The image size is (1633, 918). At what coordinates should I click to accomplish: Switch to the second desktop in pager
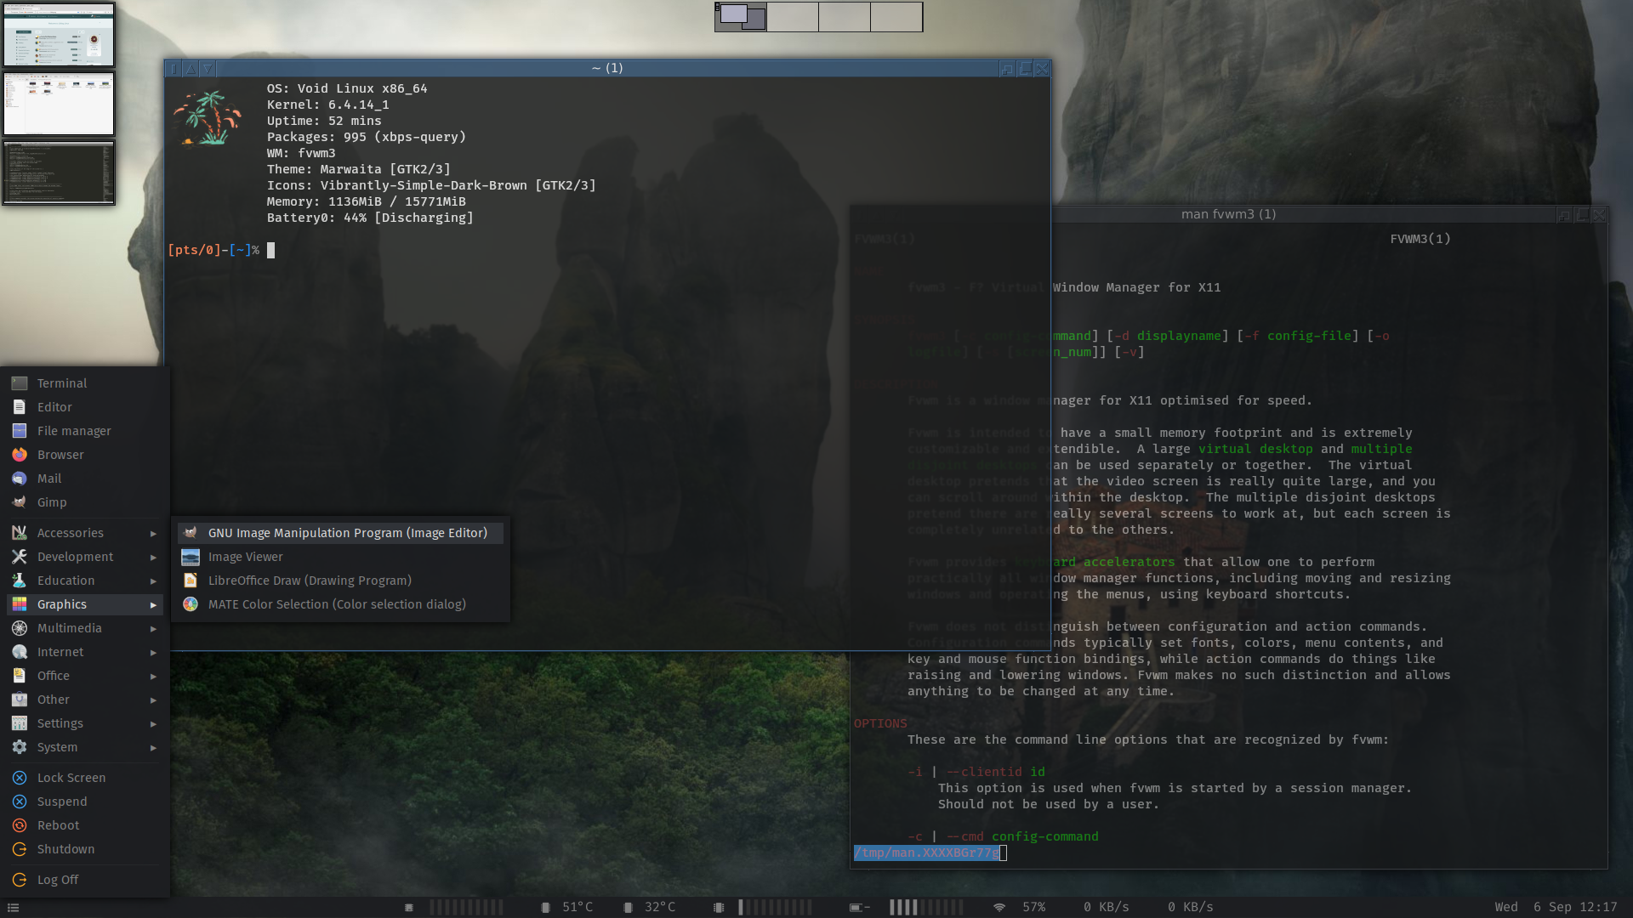pos(793,17)
